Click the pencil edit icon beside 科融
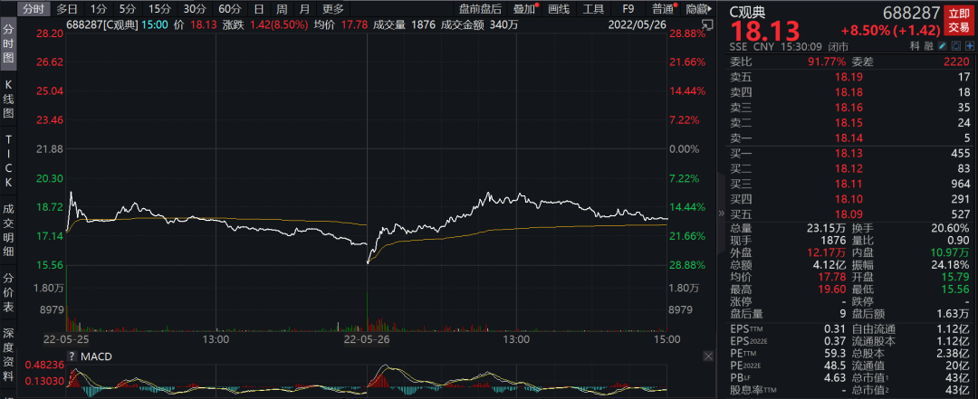The height and width of the screenshot is (399, 978). pos(943,45)
